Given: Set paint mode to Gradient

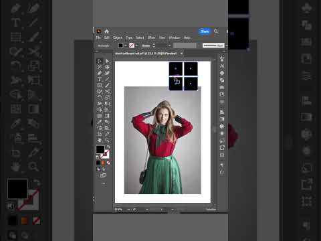Looking at the screenshot, I should pos(103,163).
